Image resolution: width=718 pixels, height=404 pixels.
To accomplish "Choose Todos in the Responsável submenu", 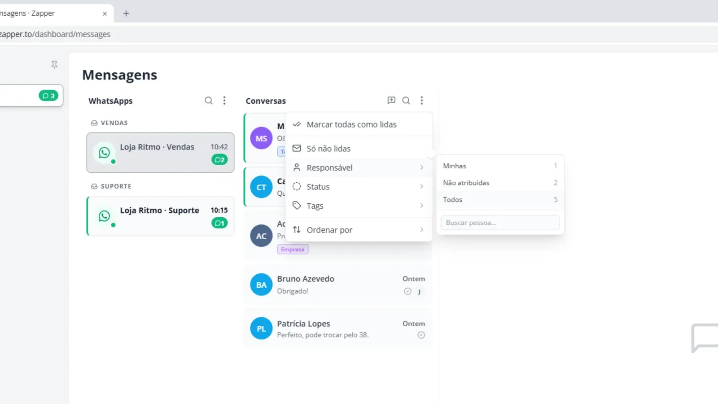I will [500, 200].
